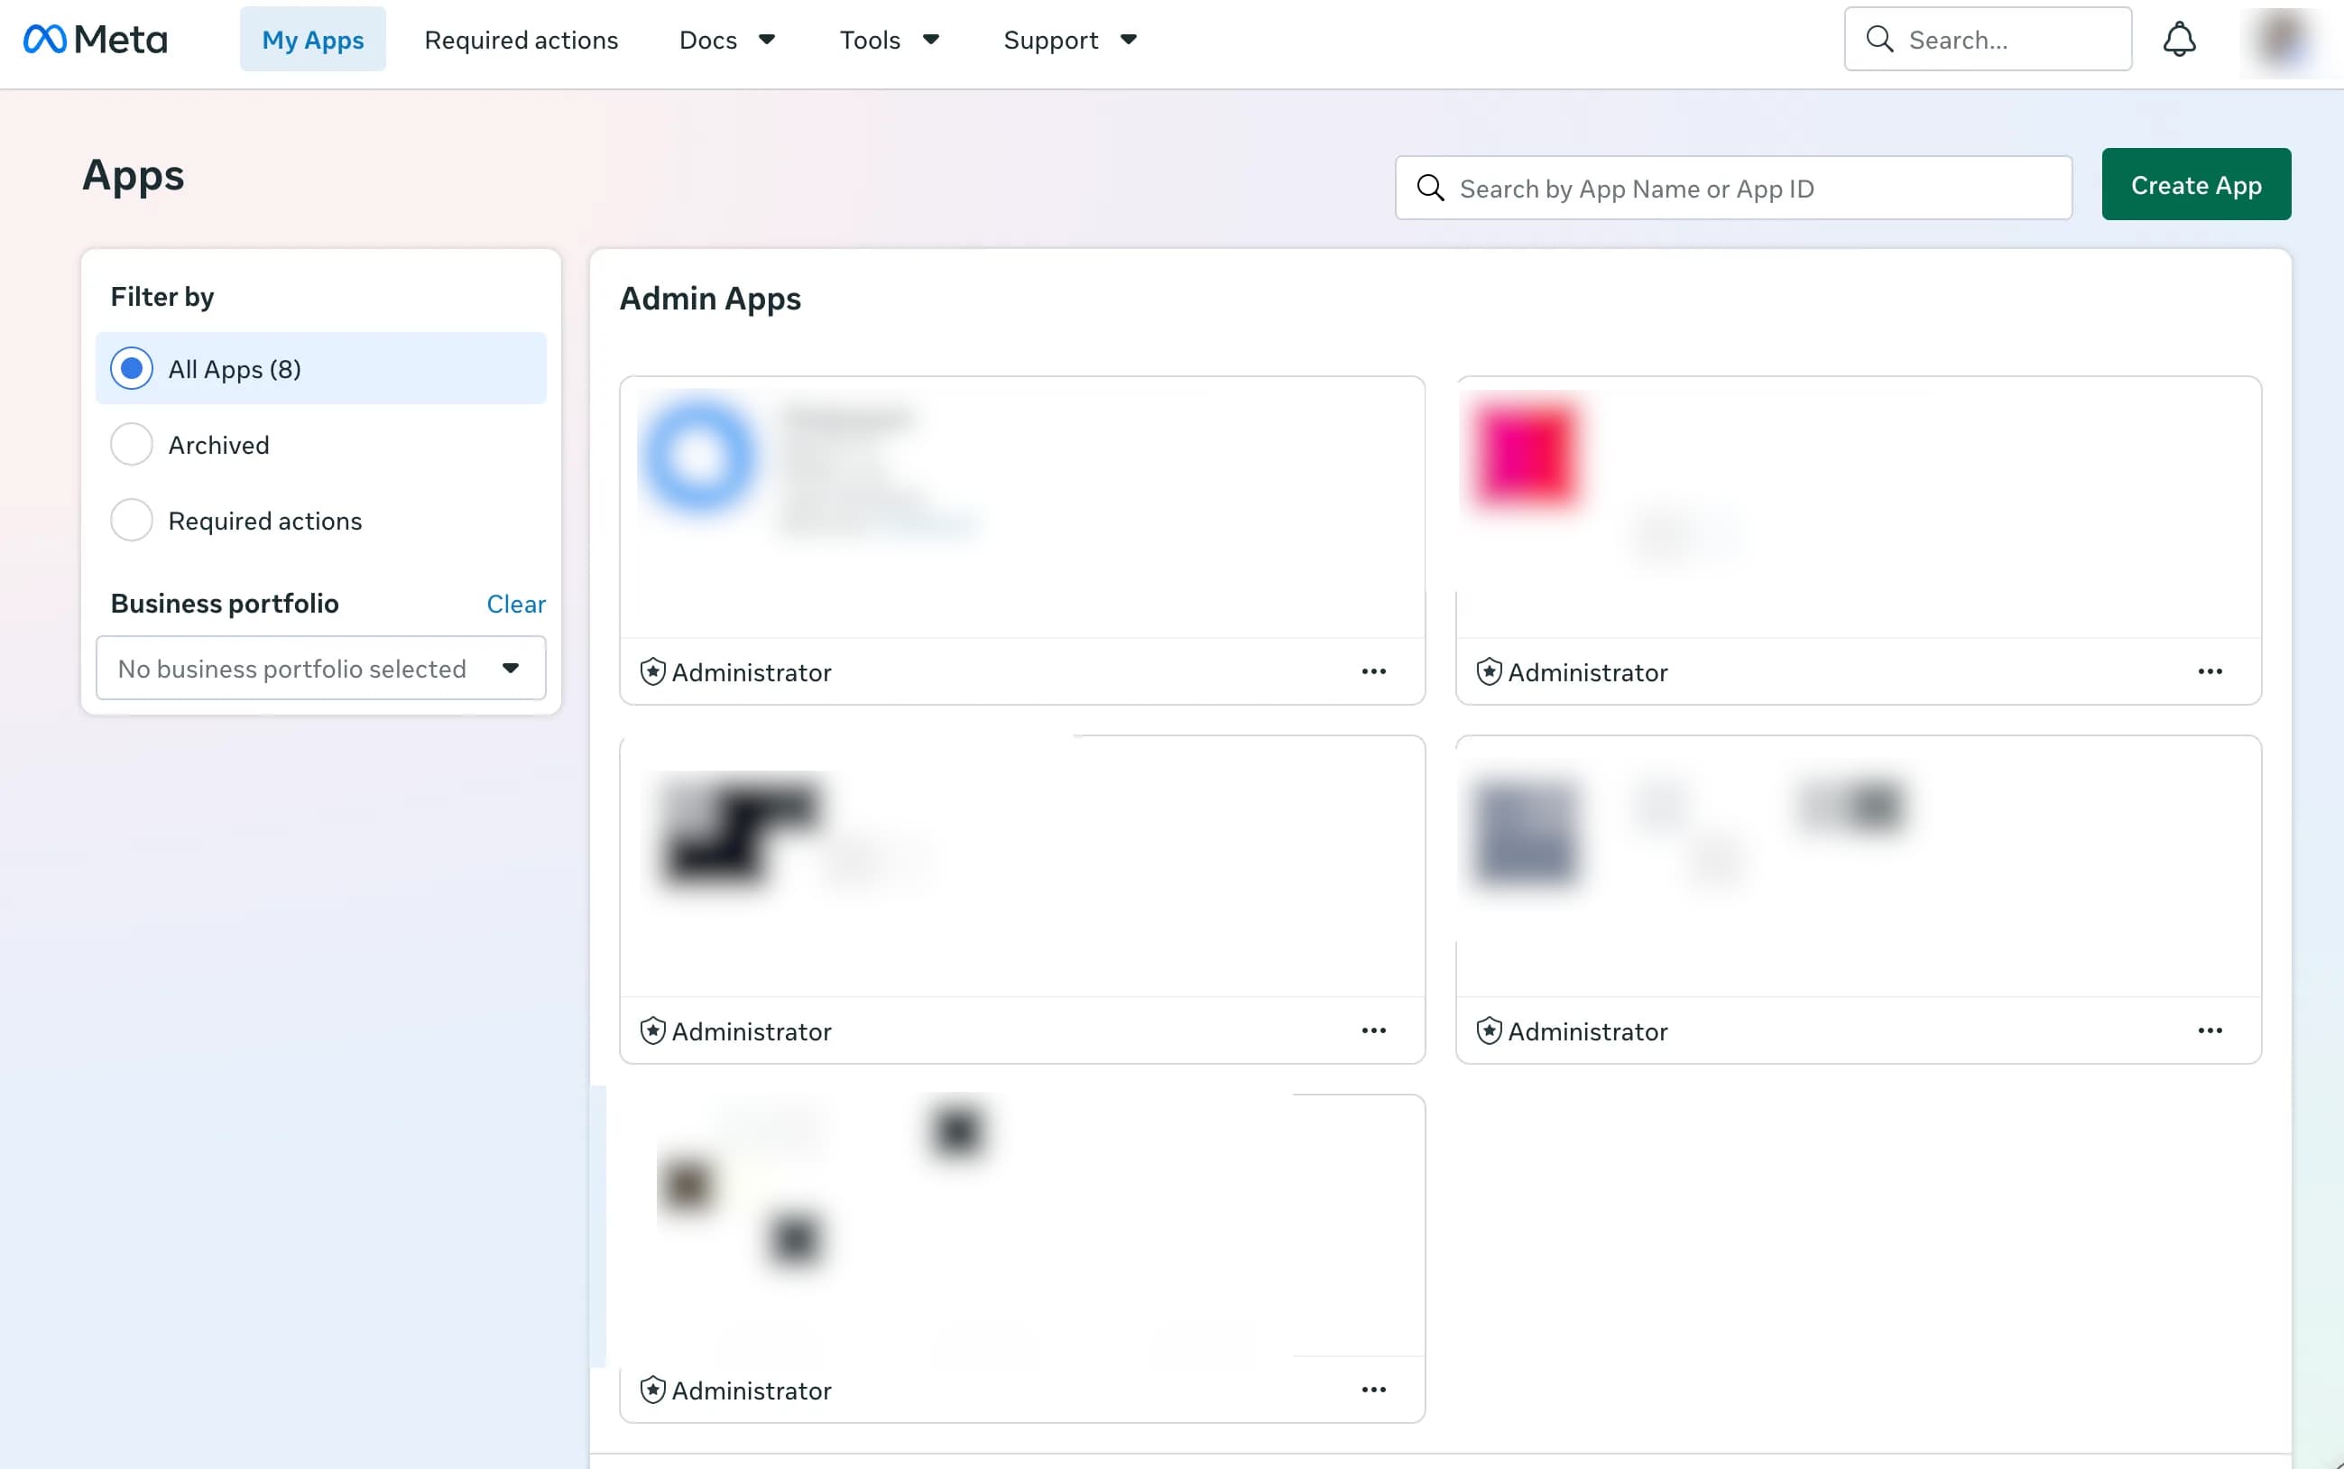This screenshot has width=2344, height=1469.
Task: Click the administrator shield icon on black logo card
Action: 653,1030
